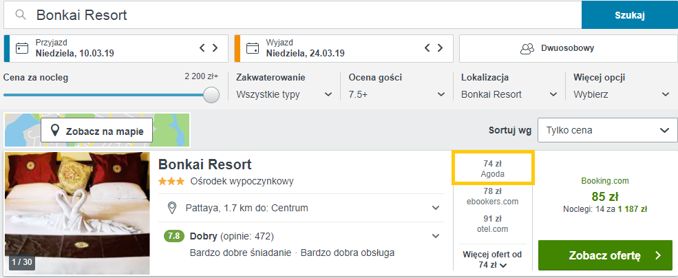Expand Ocena gości 7.5+ dropdown

[x=397, y=94]
